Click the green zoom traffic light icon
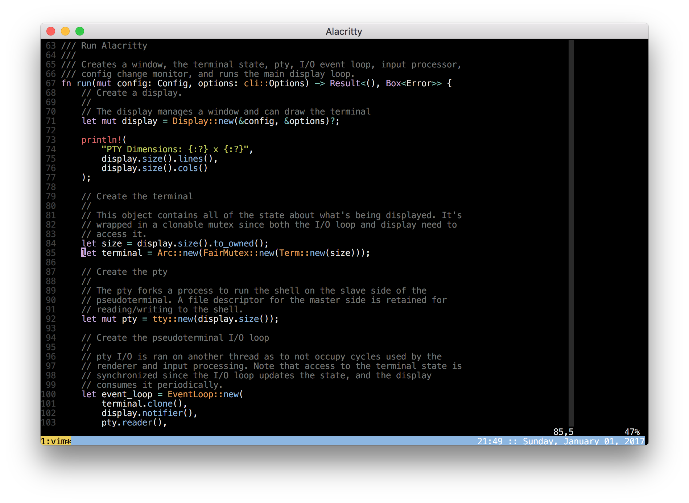 click(80, 32)
